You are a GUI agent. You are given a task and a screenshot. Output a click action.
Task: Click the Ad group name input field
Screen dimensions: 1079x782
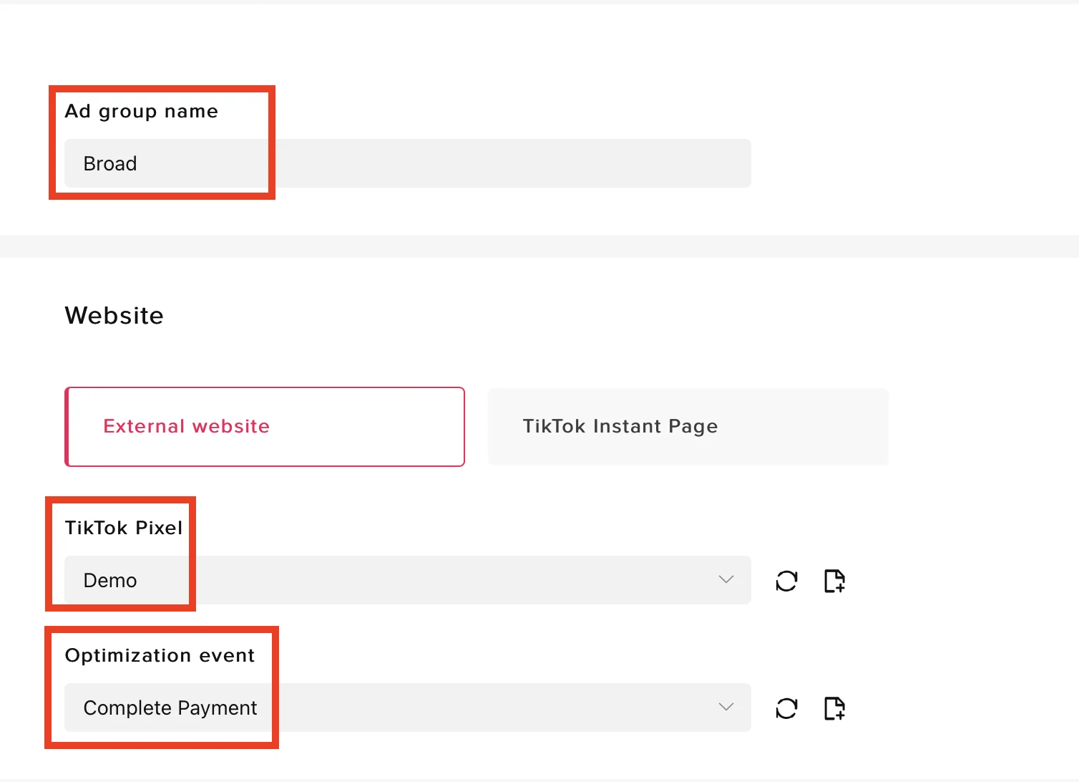tap(408, 163)
